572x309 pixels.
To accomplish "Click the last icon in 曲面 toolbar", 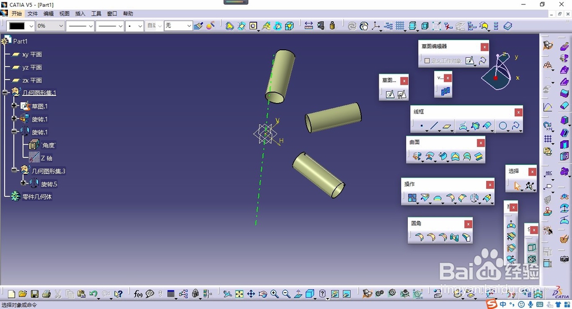I will (478, 157).
